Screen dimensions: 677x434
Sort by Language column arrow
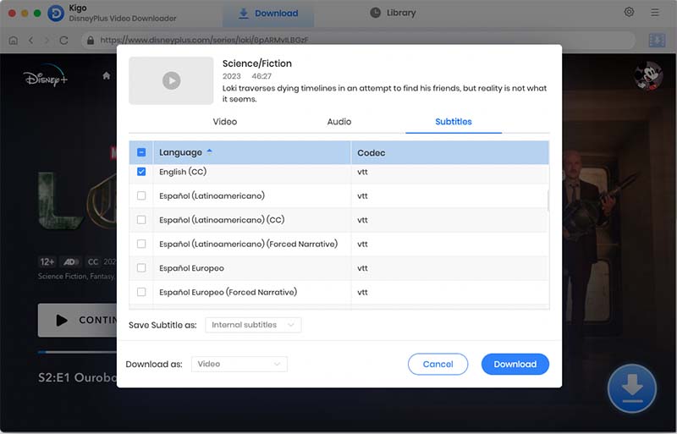pyautogui.click(x=209, y=151)
